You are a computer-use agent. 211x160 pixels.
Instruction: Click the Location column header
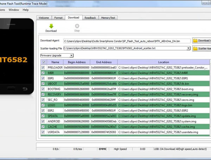coord(164,62)
